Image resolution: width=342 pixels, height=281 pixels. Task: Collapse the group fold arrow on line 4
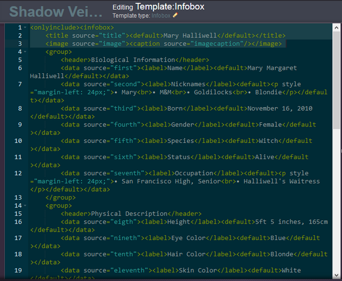(25, 52)
